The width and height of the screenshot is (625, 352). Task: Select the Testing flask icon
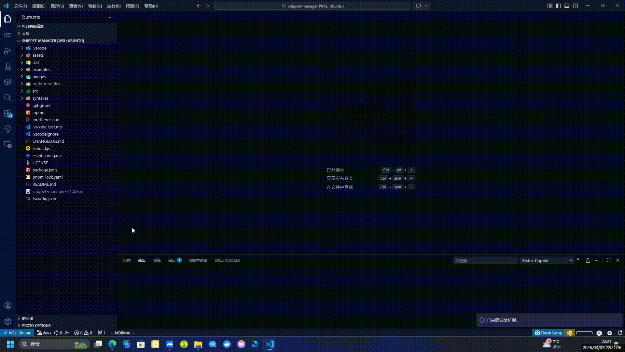[x=7, y=66]
